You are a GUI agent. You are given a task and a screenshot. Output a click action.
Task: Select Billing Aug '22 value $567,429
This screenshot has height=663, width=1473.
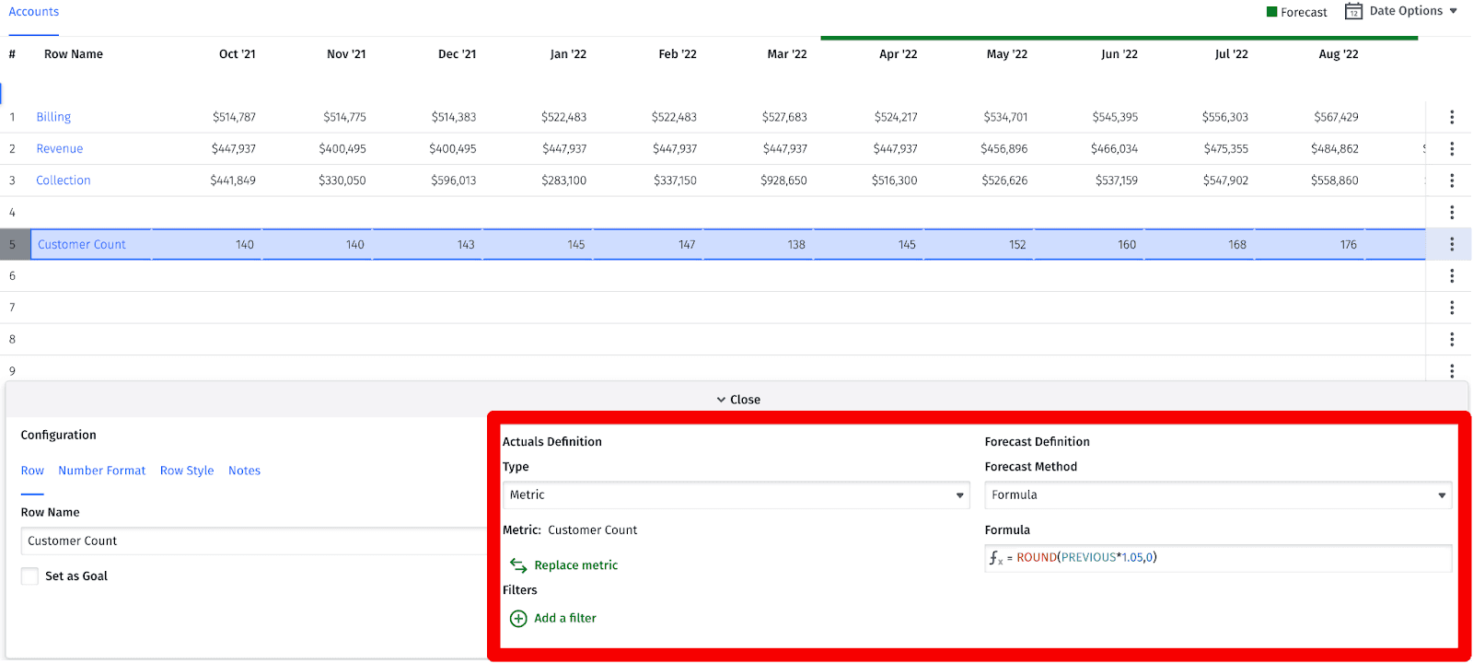1336,117
